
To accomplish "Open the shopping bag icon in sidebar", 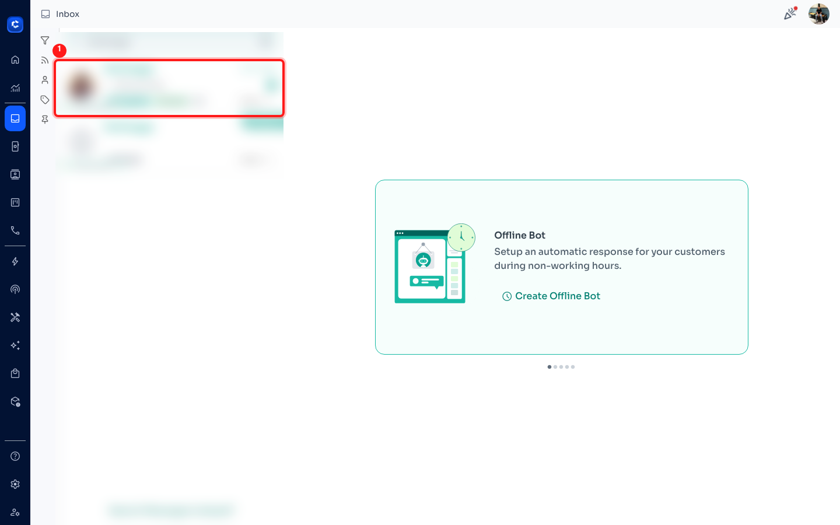I will pos(15,373).
